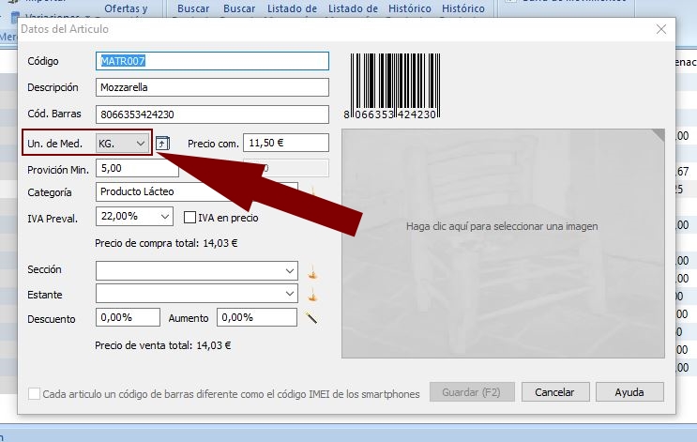
Task: Click Precio de venta total text
Action: [162, 345]
